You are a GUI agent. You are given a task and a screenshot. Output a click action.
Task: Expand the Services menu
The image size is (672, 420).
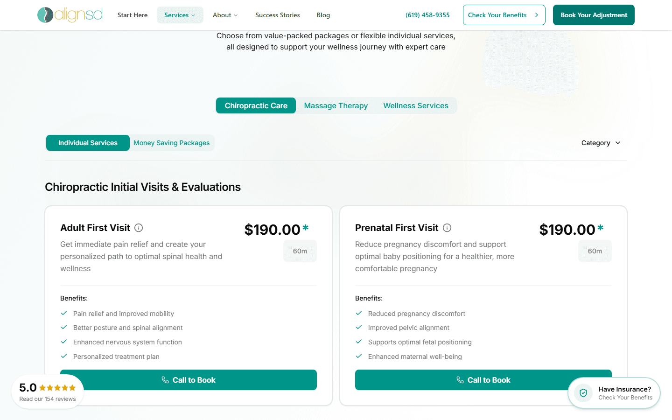(x=180, y=15)
